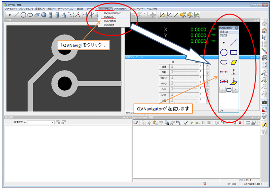272x189 pixels.
Task: Click the line tool in QVNavigator
Action: pos(234,43)
